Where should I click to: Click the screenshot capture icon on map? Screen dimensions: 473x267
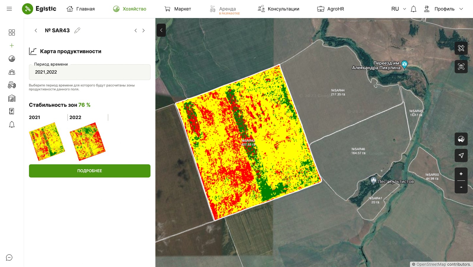point(461,67)
